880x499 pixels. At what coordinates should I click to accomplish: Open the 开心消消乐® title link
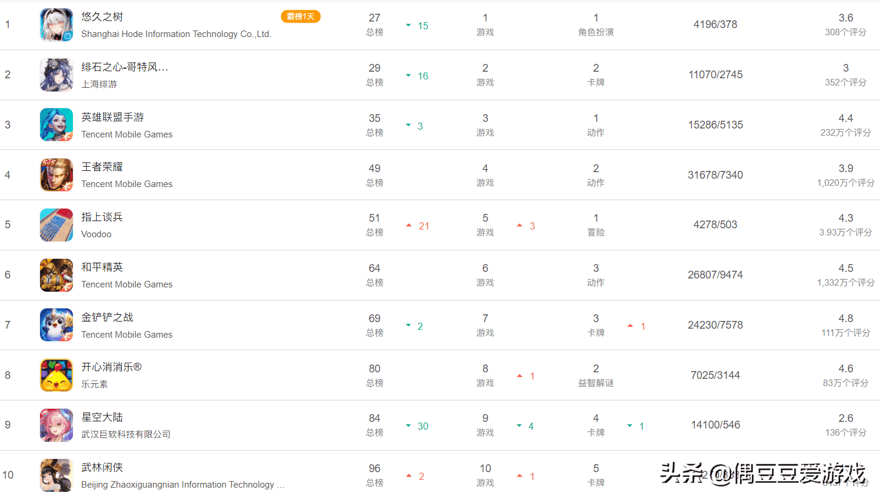(x=112, y=367)
